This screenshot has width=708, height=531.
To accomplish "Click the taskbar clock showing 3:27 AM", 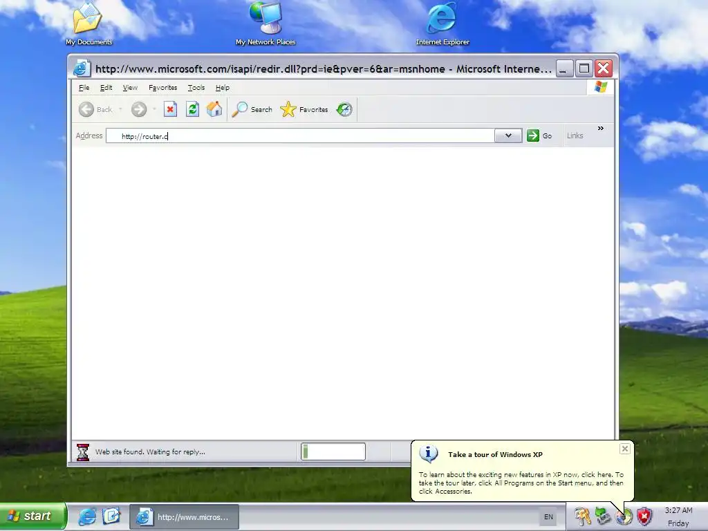I will (678, 510).
